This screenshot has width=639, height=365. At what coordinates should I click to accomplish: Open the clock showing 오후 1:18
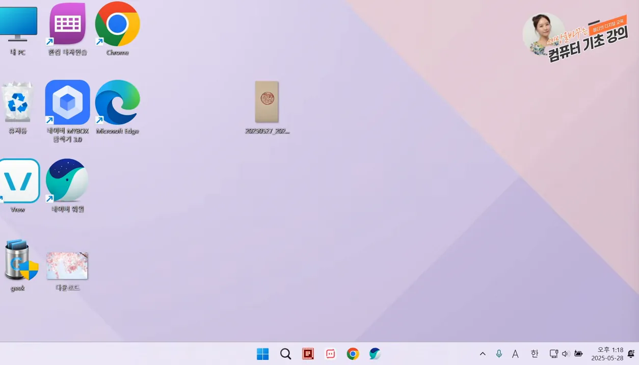click(607, 354)
